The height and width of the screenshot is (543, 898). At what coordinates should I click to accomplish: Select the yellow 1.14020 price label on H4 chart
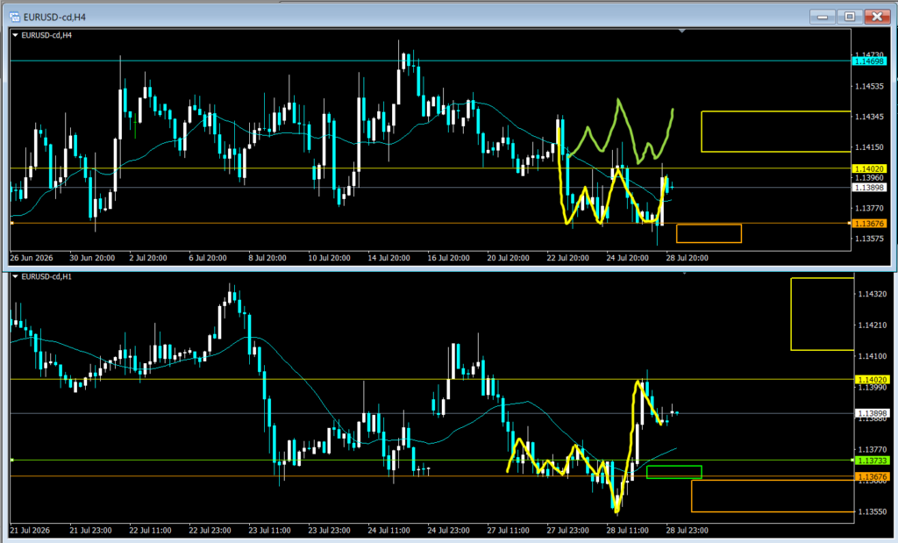pos(869,168)
